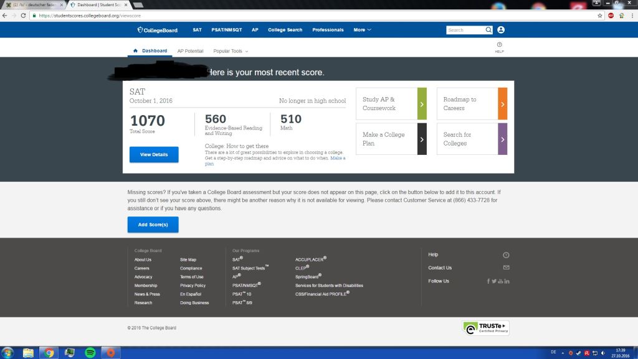Open Windows Start button
Viewport: 638px width, 359px height.
pyautogui.click(x=7, y=353)
